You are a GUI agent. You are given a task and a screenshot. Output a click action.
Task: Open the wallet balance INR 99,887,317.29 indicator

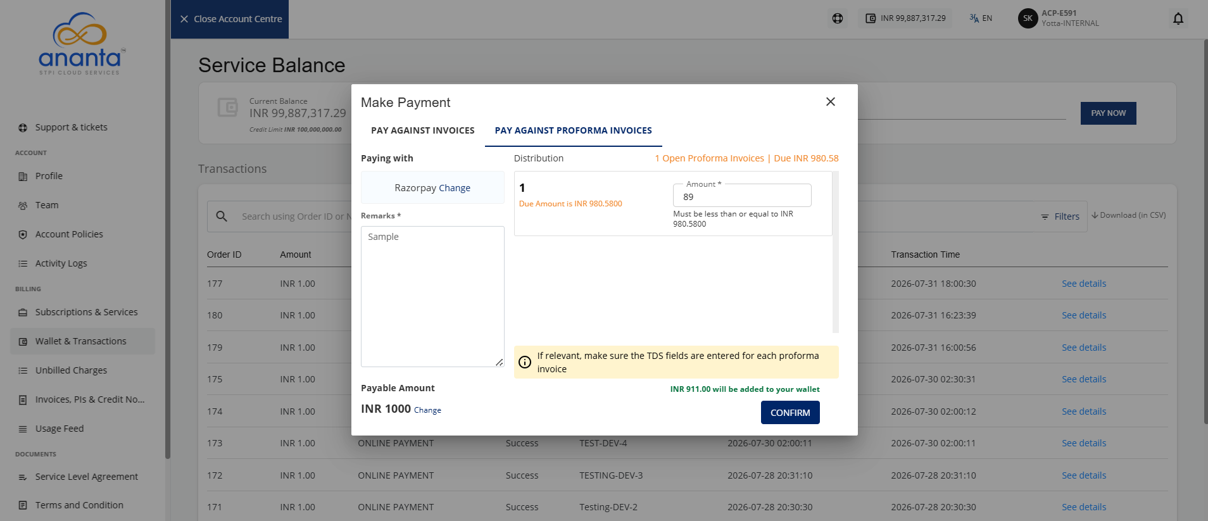pyautogui.click(x=905, y=18)
